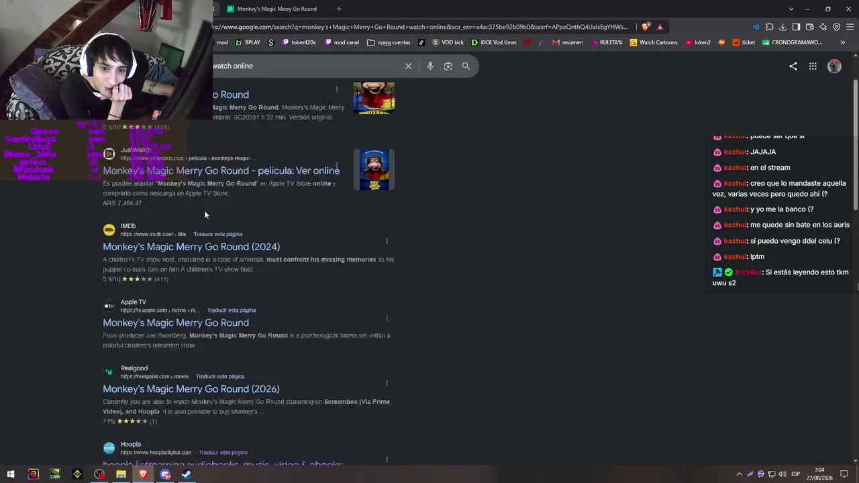
Task: Open the Reelgood result Monkey's Magic Merry Go Round (2026)
Action: tap(191, 389)
